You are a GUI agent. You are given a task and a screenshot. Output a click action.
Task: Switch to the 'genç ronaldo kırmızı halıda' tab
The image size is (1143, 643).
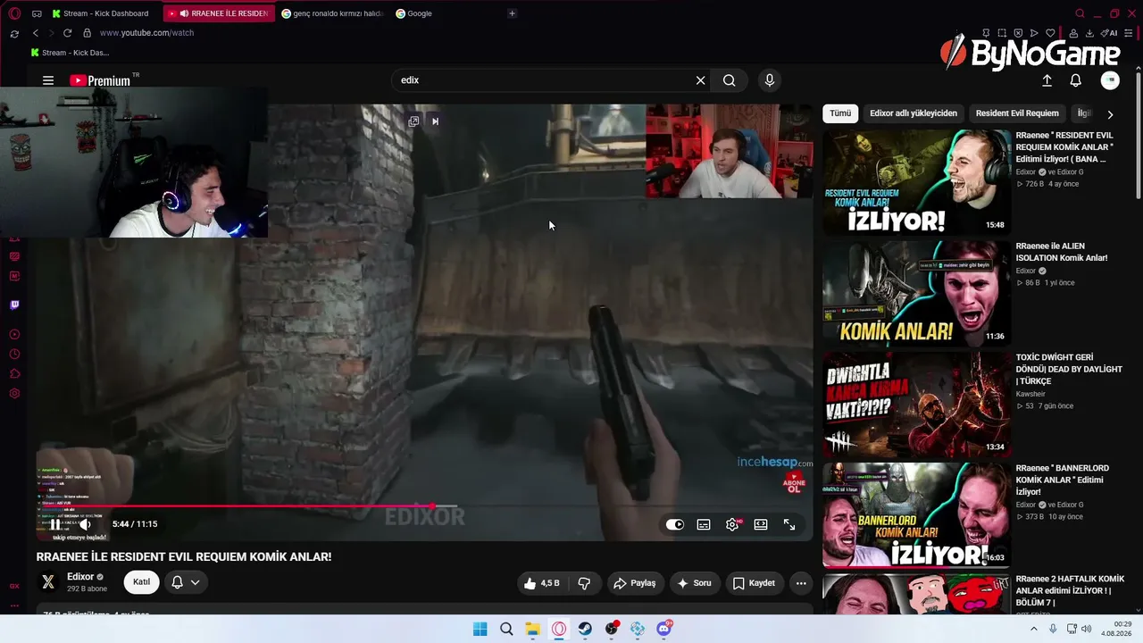coord(332,13)
